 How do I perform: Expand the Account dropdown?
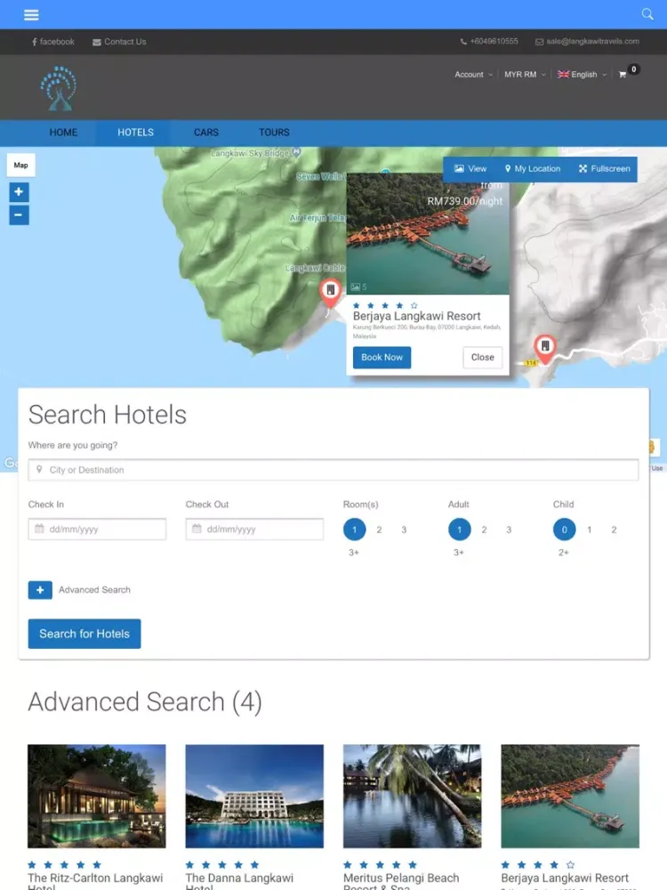473,75
